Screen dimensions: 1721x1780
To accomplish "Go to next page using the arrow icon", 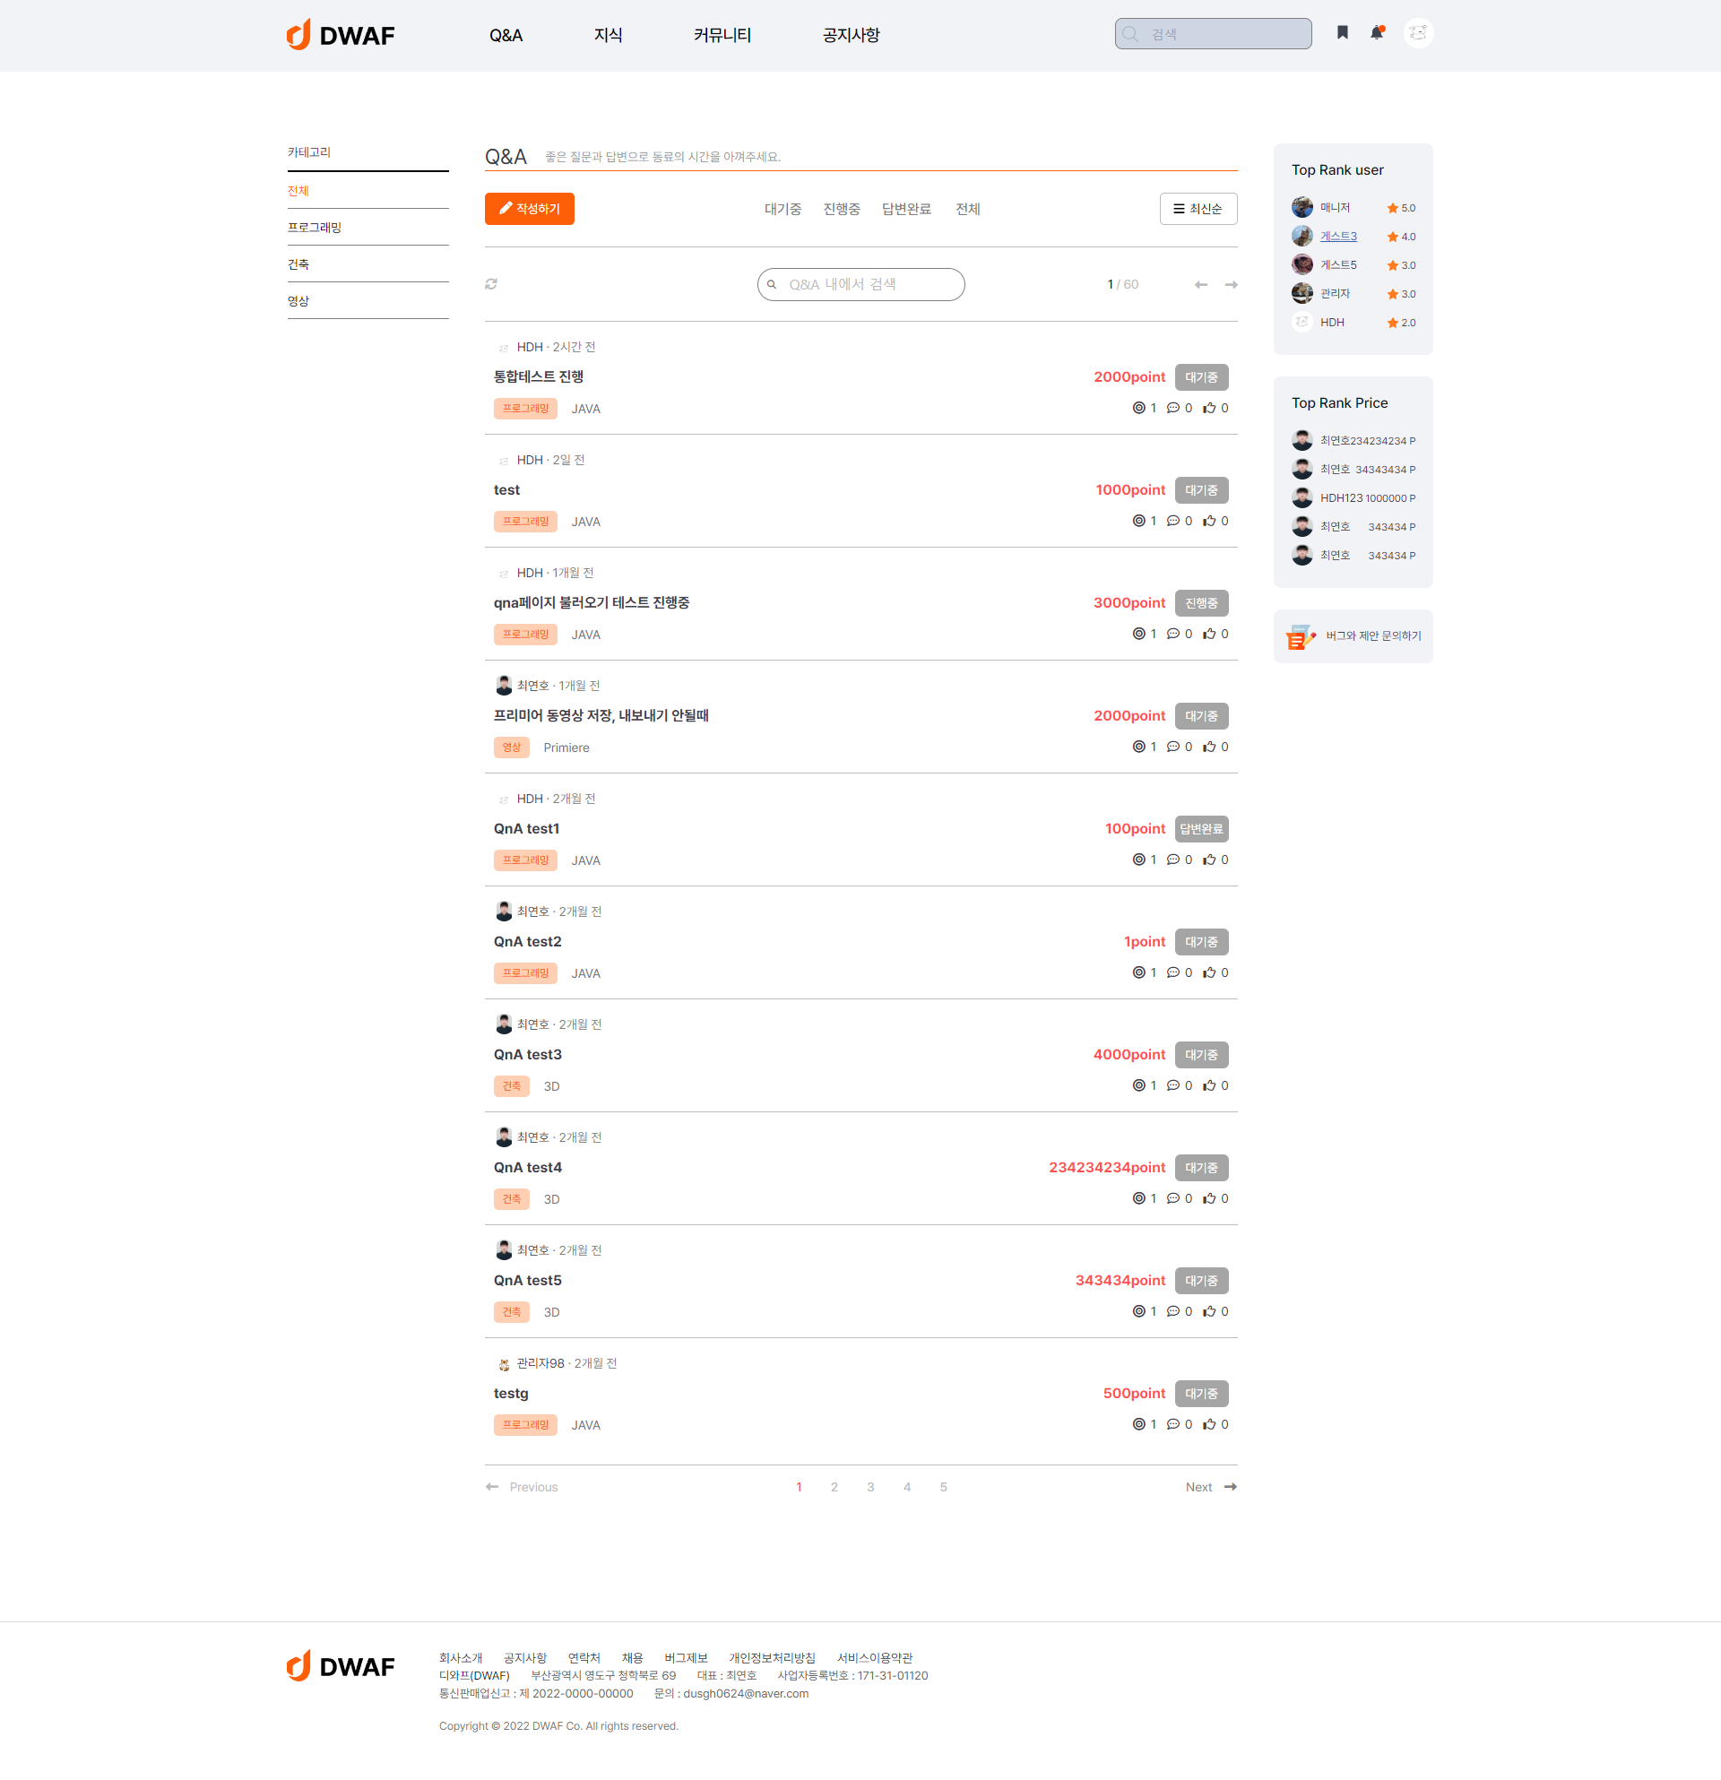I will 1231,284.
